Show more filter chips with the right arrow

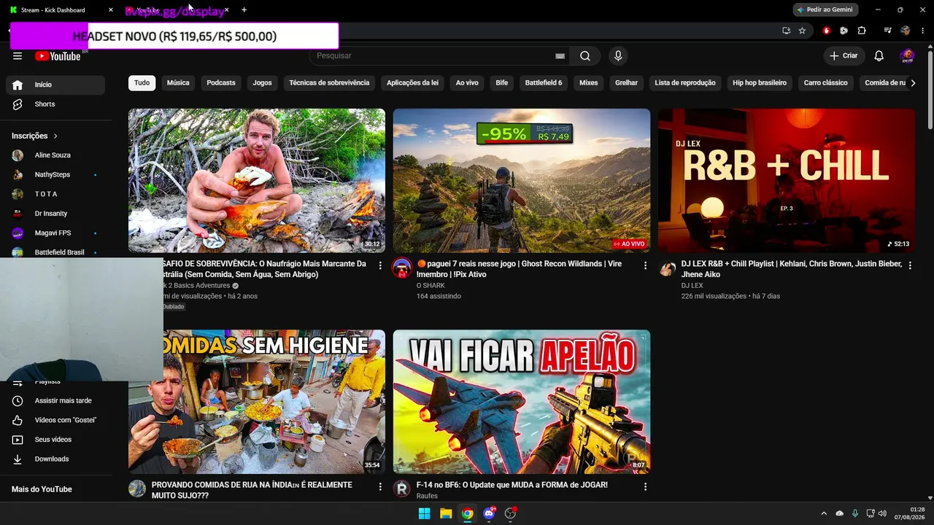(913, 83)
